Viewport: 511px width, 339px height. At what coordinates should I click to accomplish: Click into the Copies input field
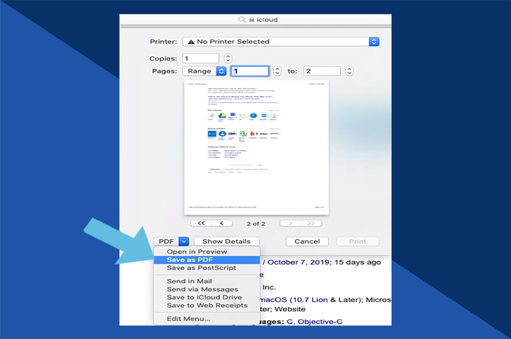[x=201, y=58]
